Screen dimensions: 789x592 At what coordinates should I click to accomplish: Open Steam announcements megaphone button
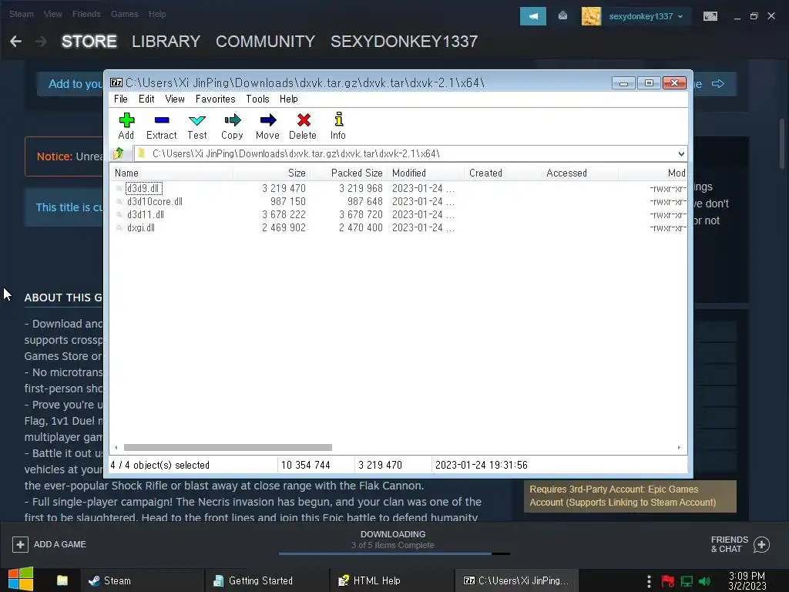point(533,16)
